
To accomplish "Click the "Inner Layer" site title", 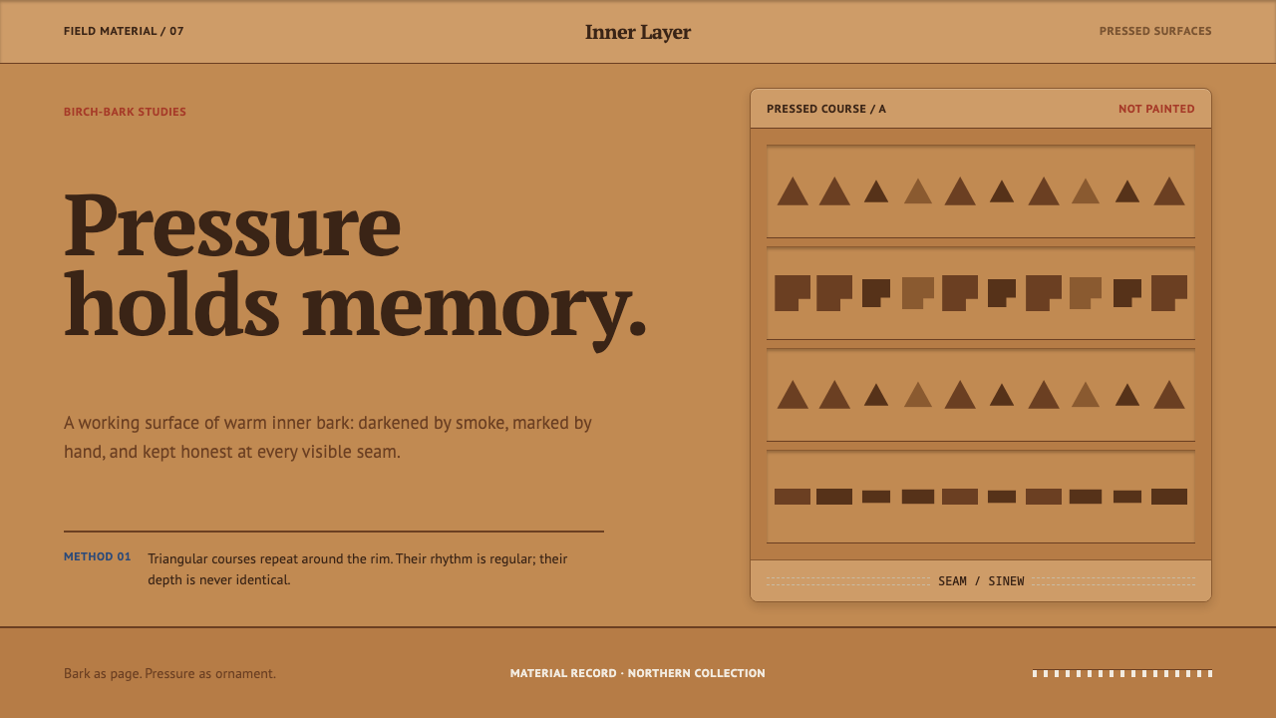I will click(x=638, y=32).
